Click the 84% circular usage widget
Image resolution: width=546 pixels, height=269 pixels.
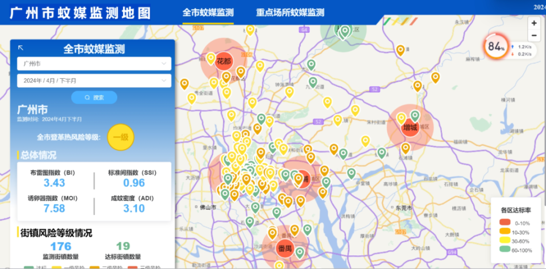[x=496, y=46]
